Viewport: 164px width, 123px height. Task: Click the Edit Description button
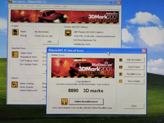point(134,60)
